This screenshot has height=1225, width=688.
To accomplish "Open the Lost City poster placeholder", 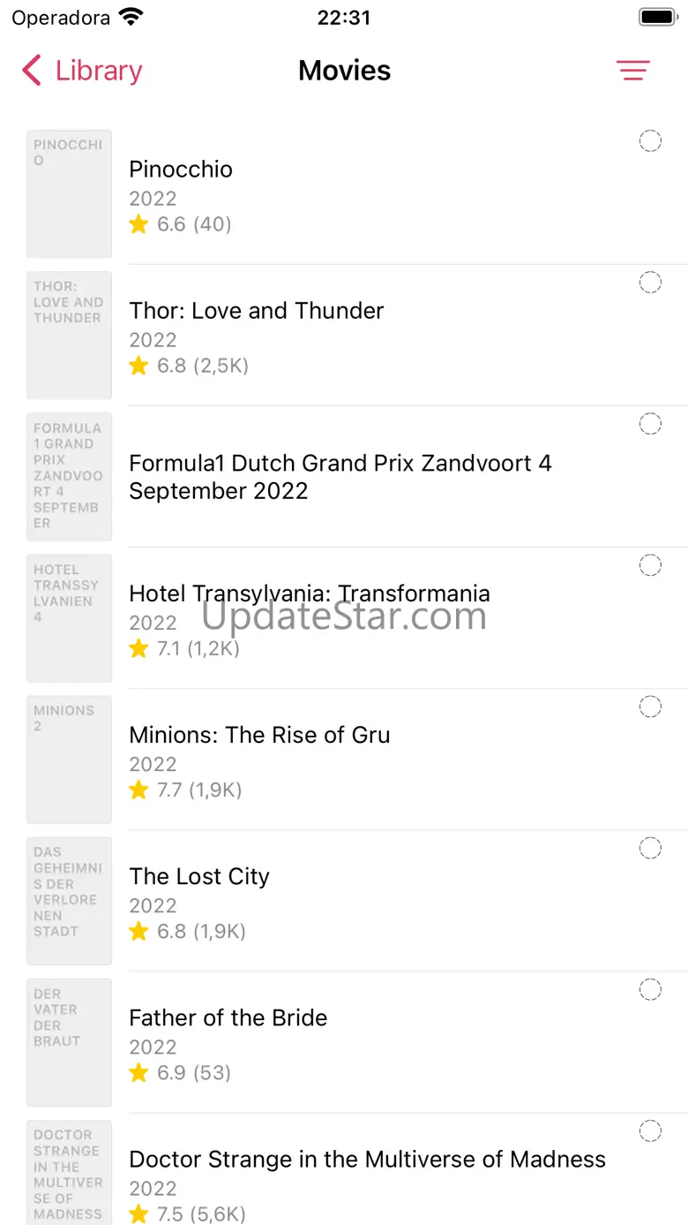I will point(69,901).
